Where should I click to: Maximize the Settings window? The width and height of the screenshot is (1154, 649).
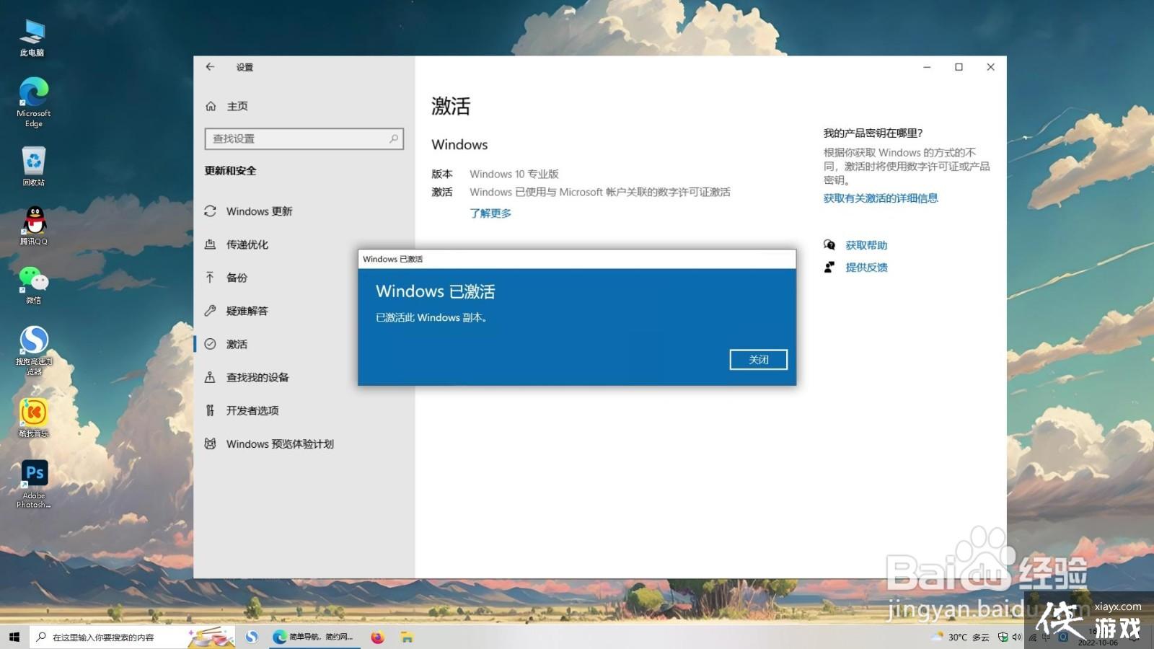point(959,67)
